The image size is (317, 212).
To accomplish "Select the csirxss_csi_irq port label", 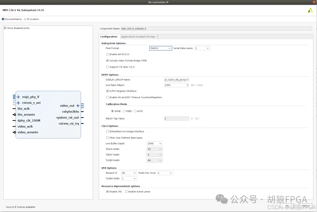I will coord(69,124).
